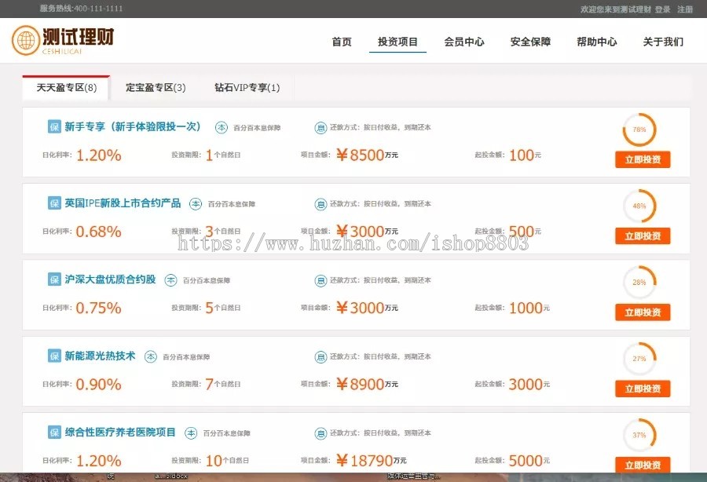Image resolution: width=707 pixels, height=482 pixels.
Task: Open 安全保障 from the navigation bar
Action: (531, 42)
